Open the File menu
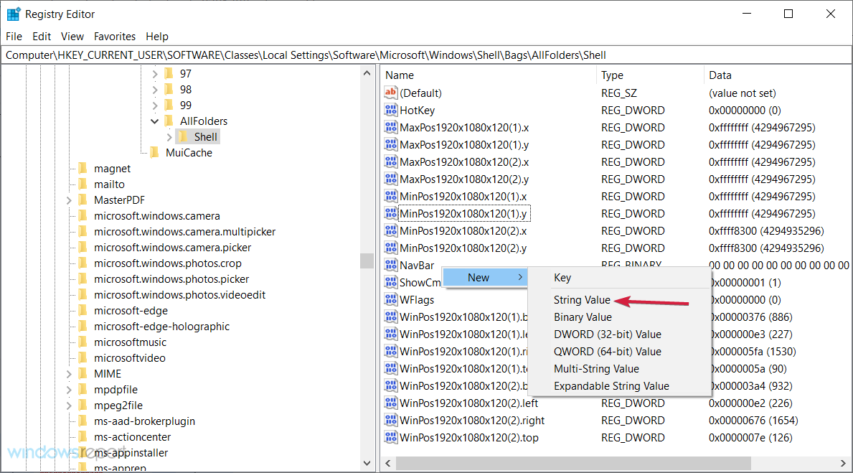Viewport: 853px width, 473px height. [x=14, y=37]
